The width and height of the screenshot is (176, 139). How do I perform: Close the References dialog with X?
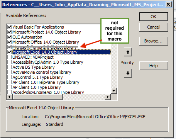[168, 5]
